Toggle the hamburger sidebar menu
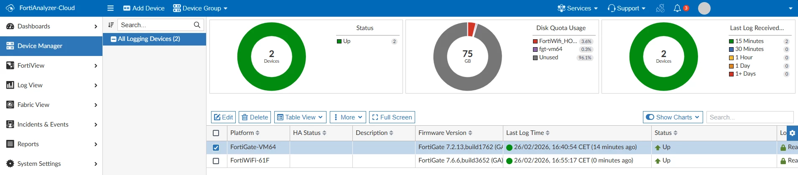The height and width of the screenshot is (175, 798). coord(110,8)
